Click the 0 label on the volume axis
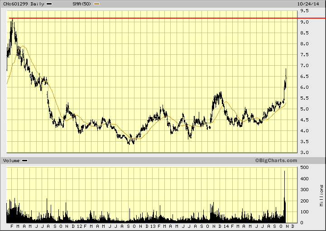Viewport: 326px width, 231px height. (301, 223)
